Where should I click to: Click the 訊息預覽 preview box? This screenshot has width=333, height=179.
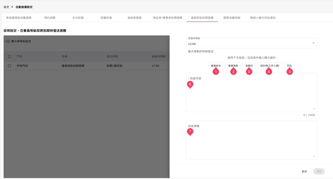pos(251,140)
